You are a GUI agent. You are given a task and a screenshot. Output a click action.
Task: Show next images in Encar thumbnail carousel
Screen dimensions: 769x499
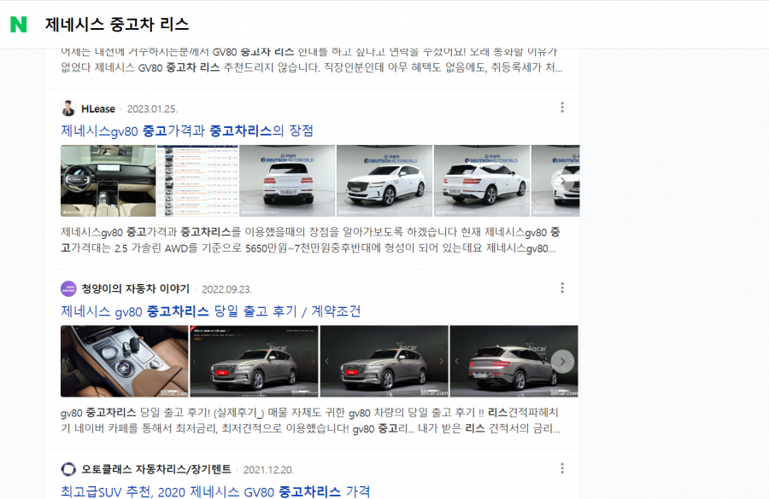[562, 362]
